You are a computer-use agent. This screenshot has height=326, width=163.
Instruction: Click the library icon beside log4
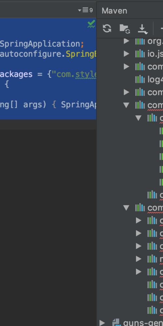point(140,79)
